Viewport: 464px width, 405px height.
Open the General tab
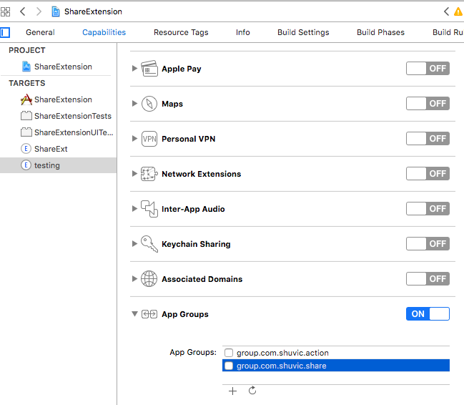coord(40,32)
